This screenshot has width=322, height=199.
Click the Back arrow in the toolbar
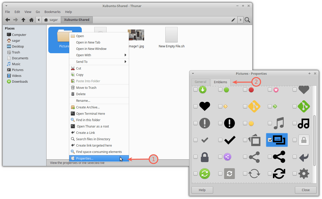[x=8, y=20]
